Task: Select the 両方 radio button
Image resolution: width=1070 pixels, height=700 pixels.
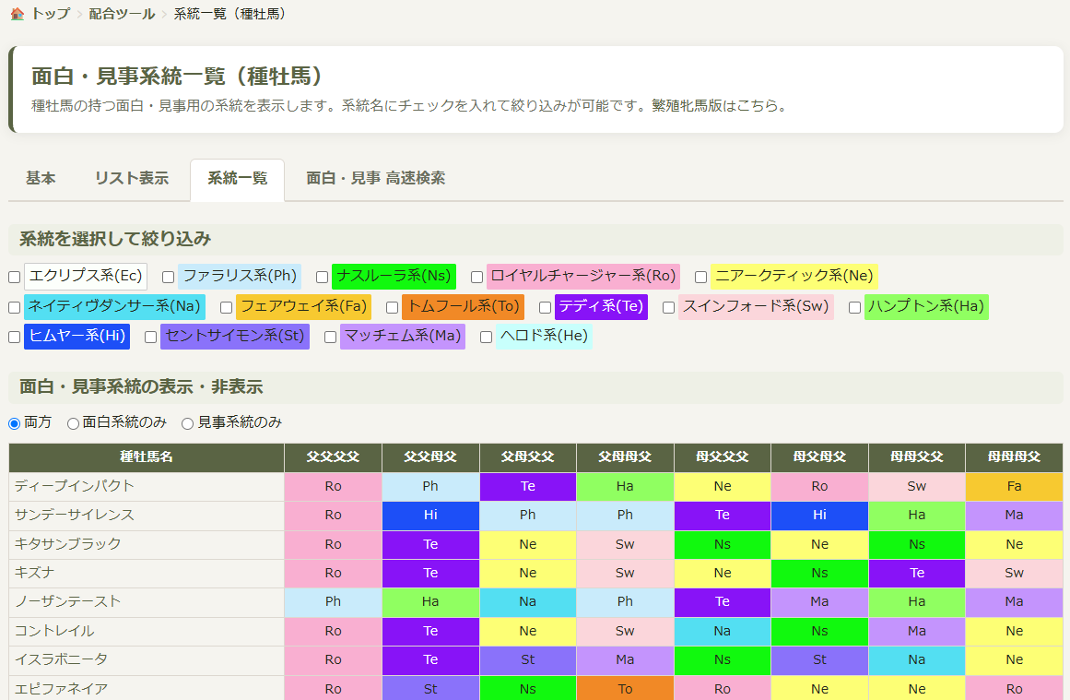Action: [15, 423]
